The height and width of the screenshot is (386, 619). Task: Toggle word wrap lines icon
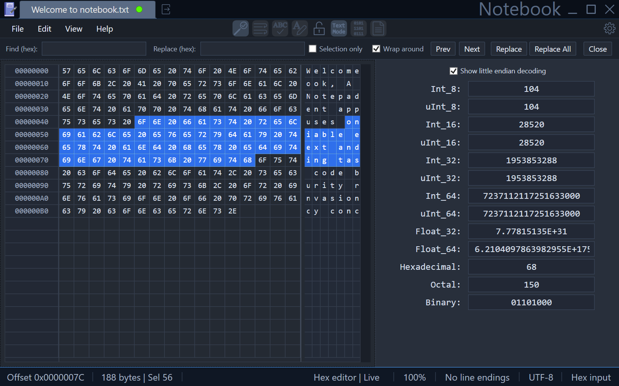(x=260, y=29)
